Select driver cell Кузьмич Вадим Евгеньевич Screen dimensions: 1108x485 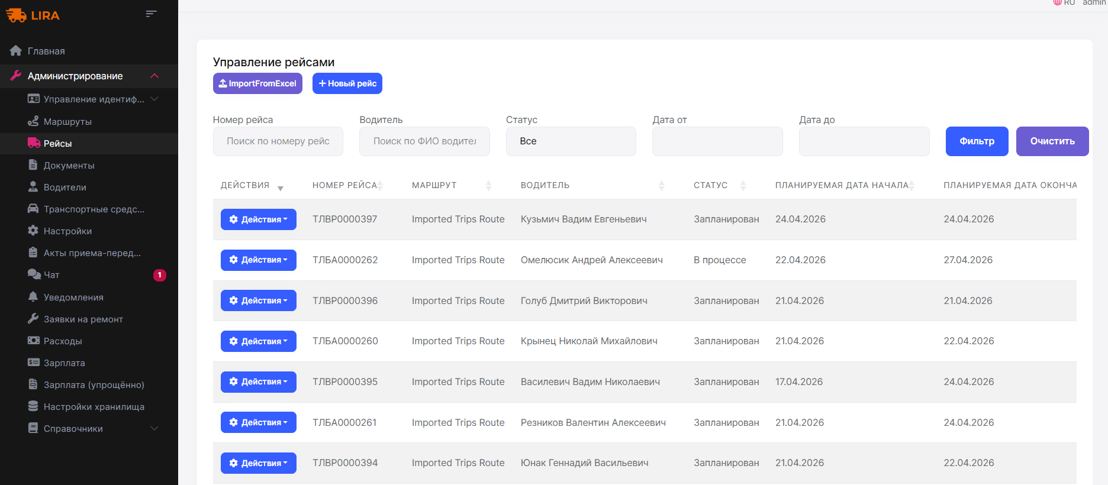584,219
